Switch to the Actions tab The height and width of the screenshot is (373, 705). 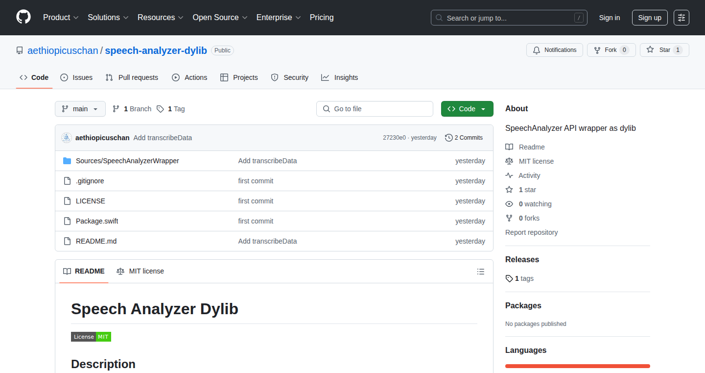(189, 77)
